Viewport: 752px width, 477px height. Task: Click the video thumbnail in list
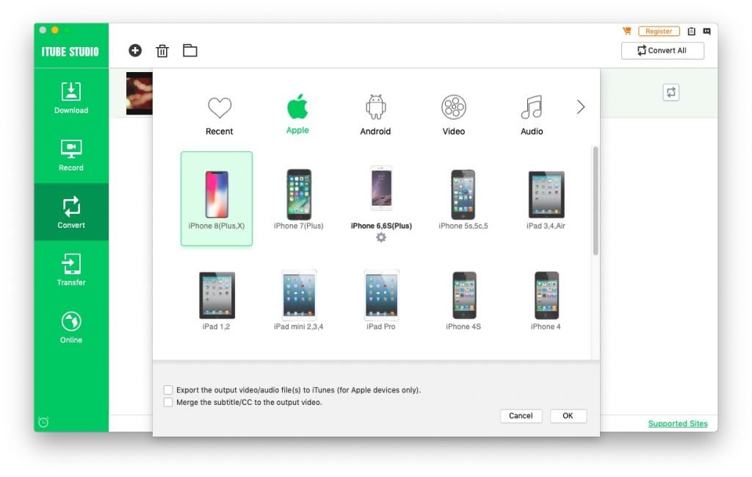tap(139, 93)
